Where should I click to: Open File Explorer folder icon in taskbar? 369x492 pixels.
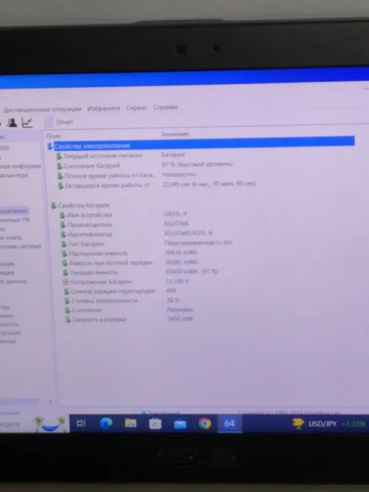130,423
